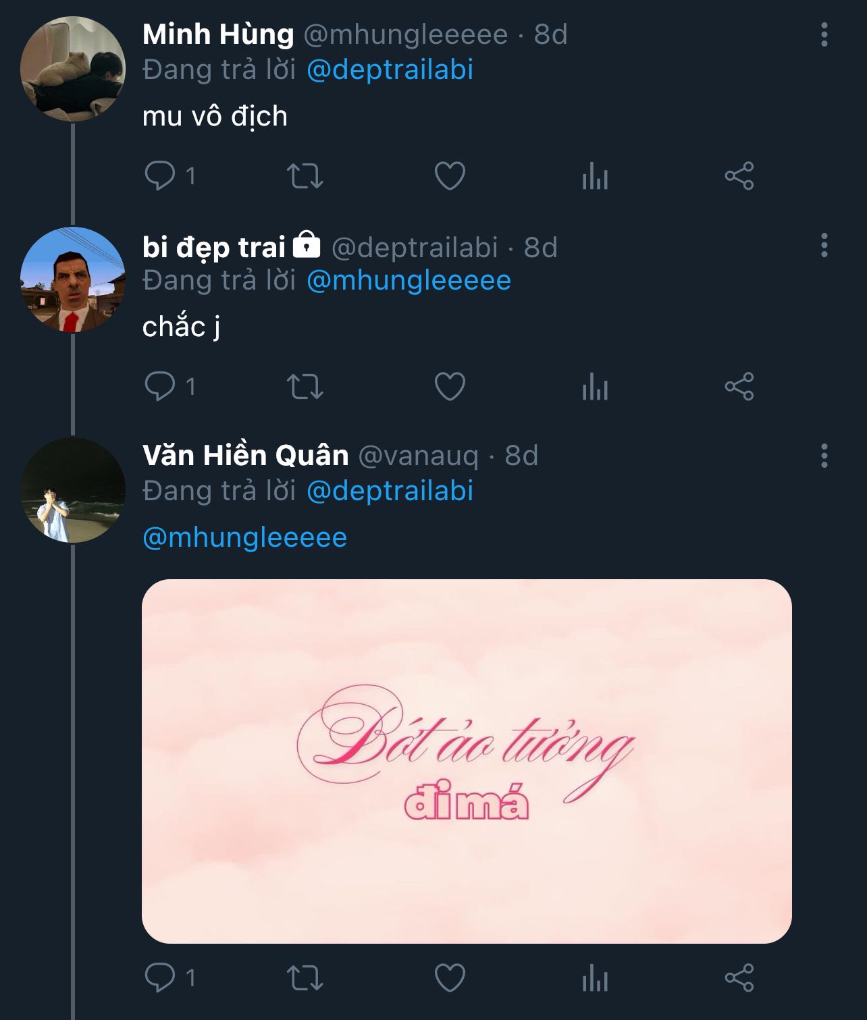Viewport: 867px width, 1020px height.
Task: Open more options for Minh Hùng's tweet
Action: [x=824, y=34]
